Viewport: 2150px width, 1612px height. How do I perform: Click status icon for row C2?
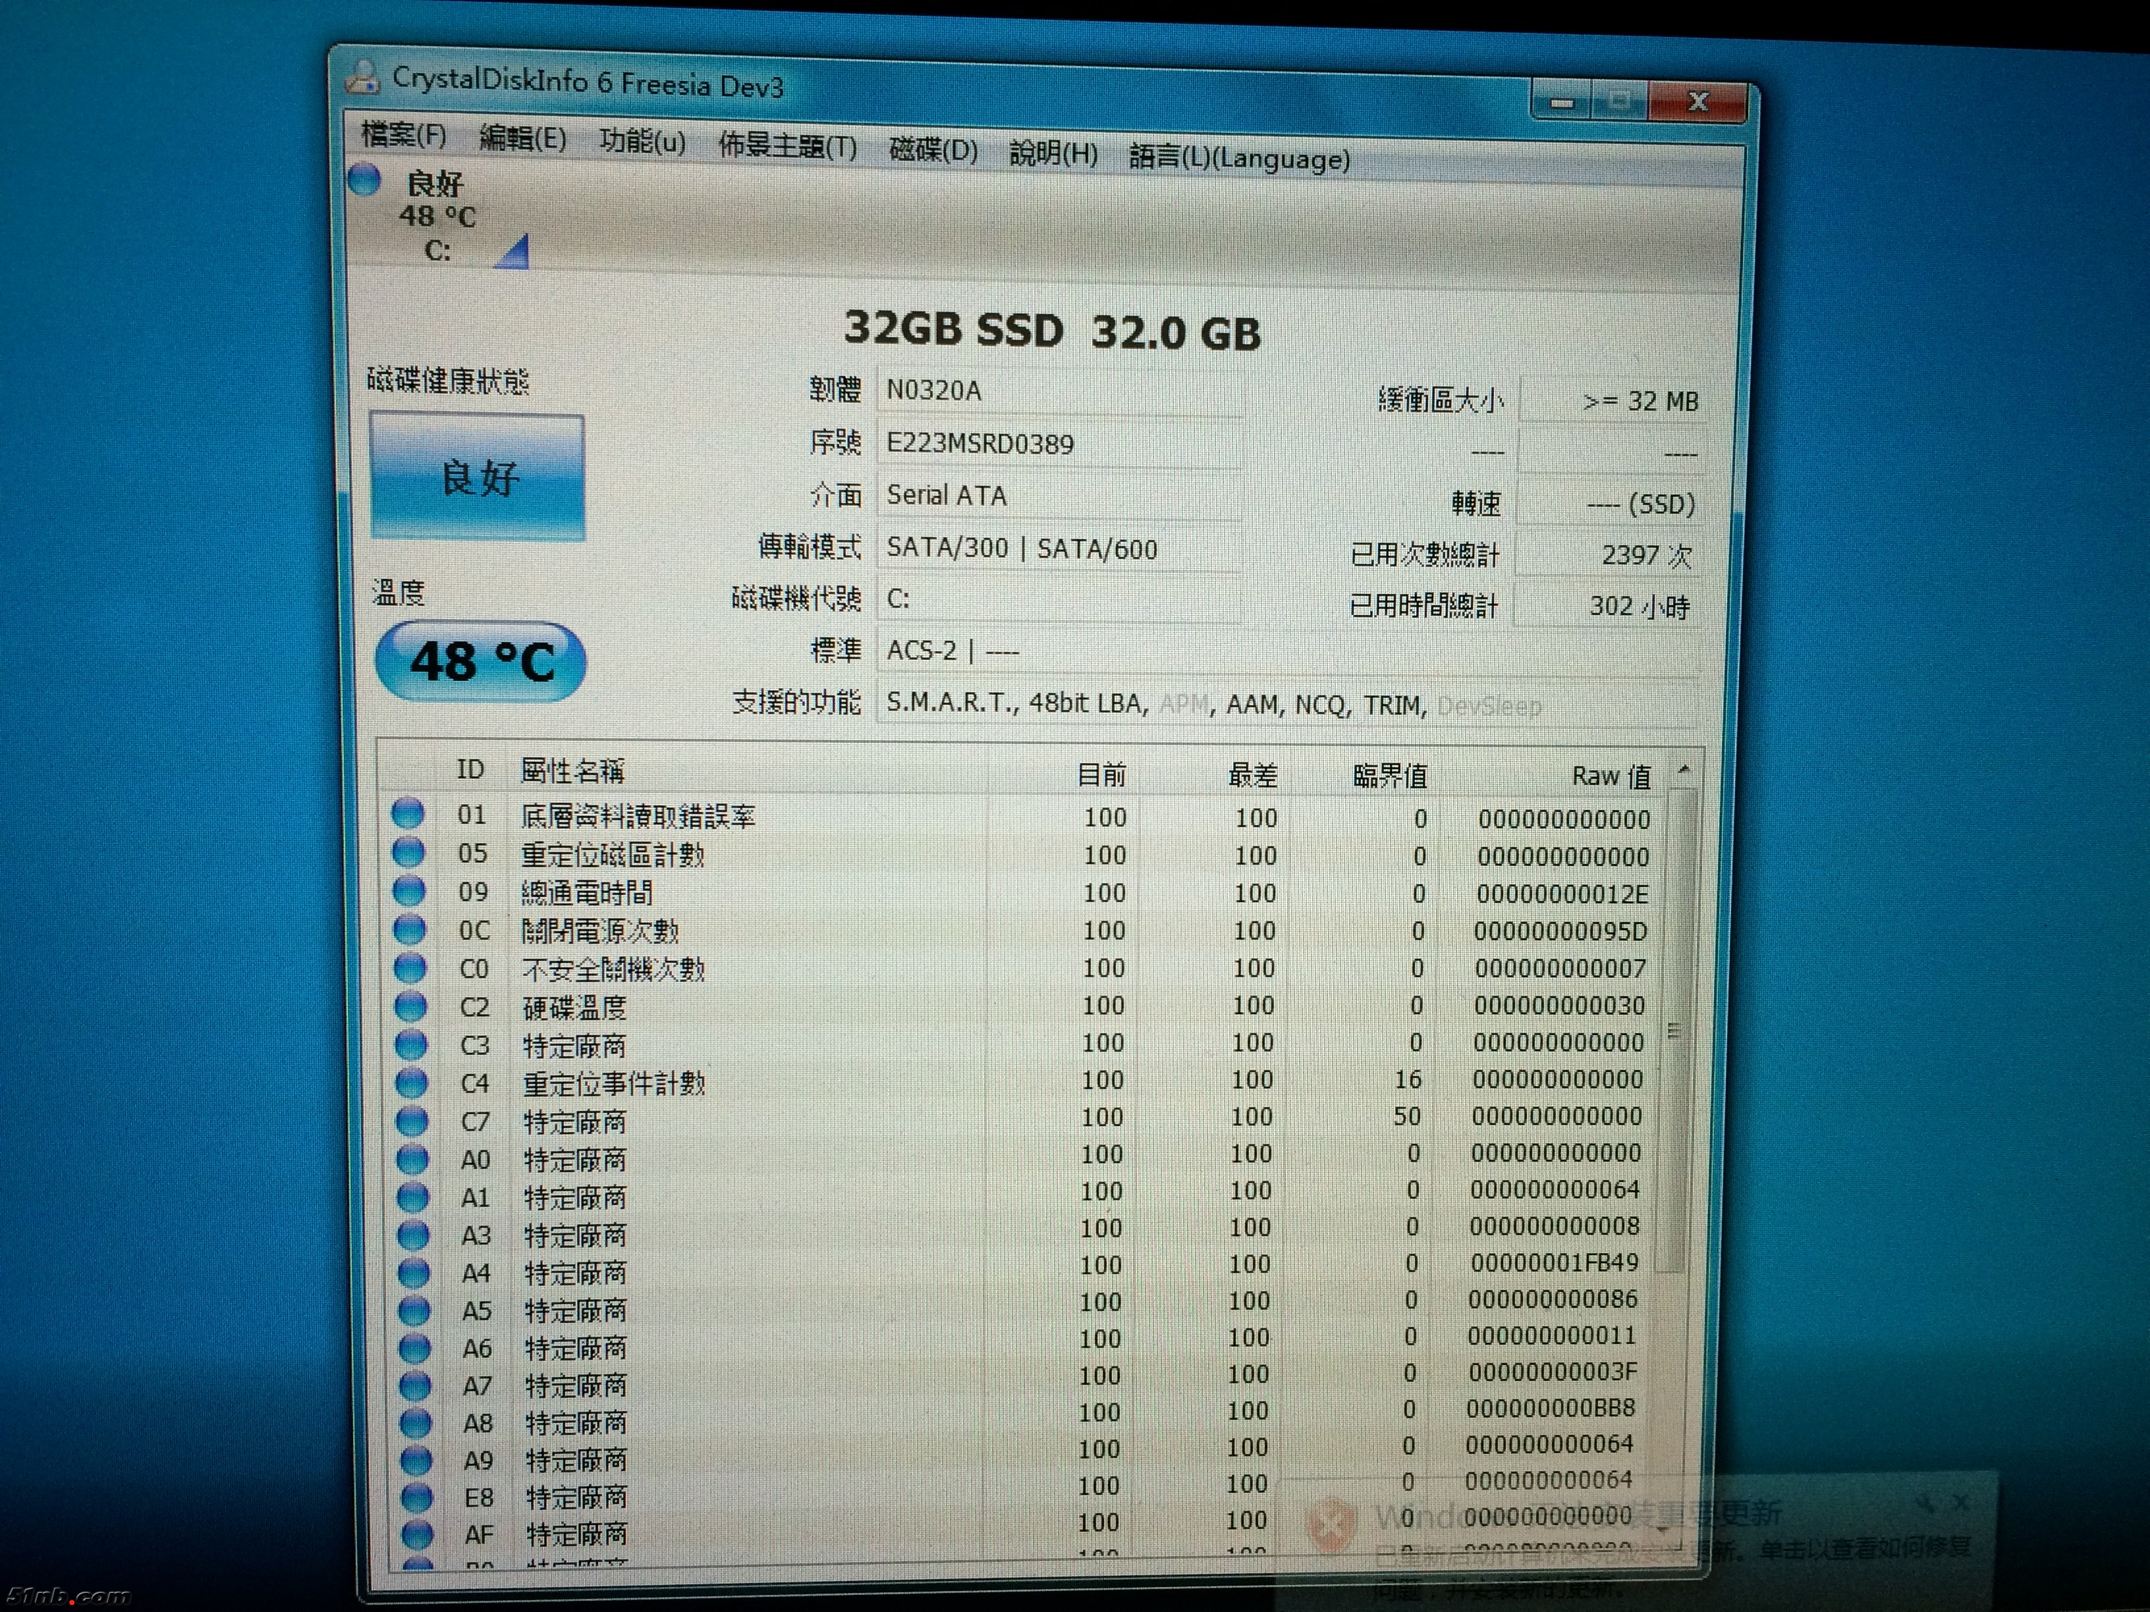410,1007
